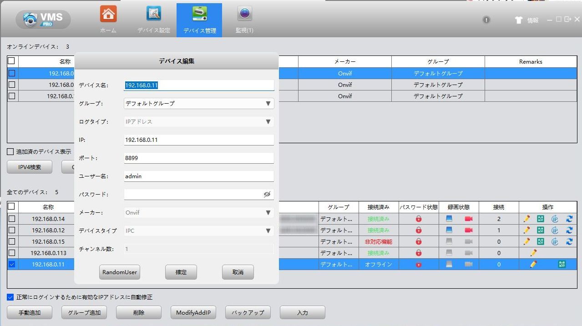Click the IP modify icon for 192.168.0.15
The height and width of the screenshot is (326, 582).
click(x=555, y=241)
